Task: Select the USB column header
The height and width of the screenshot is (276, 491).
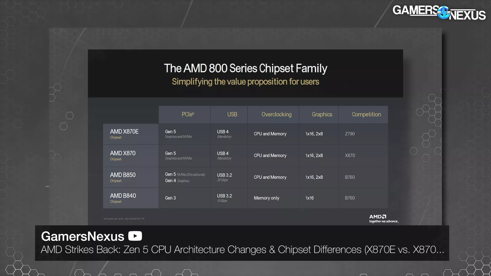Action: [232, 114]
